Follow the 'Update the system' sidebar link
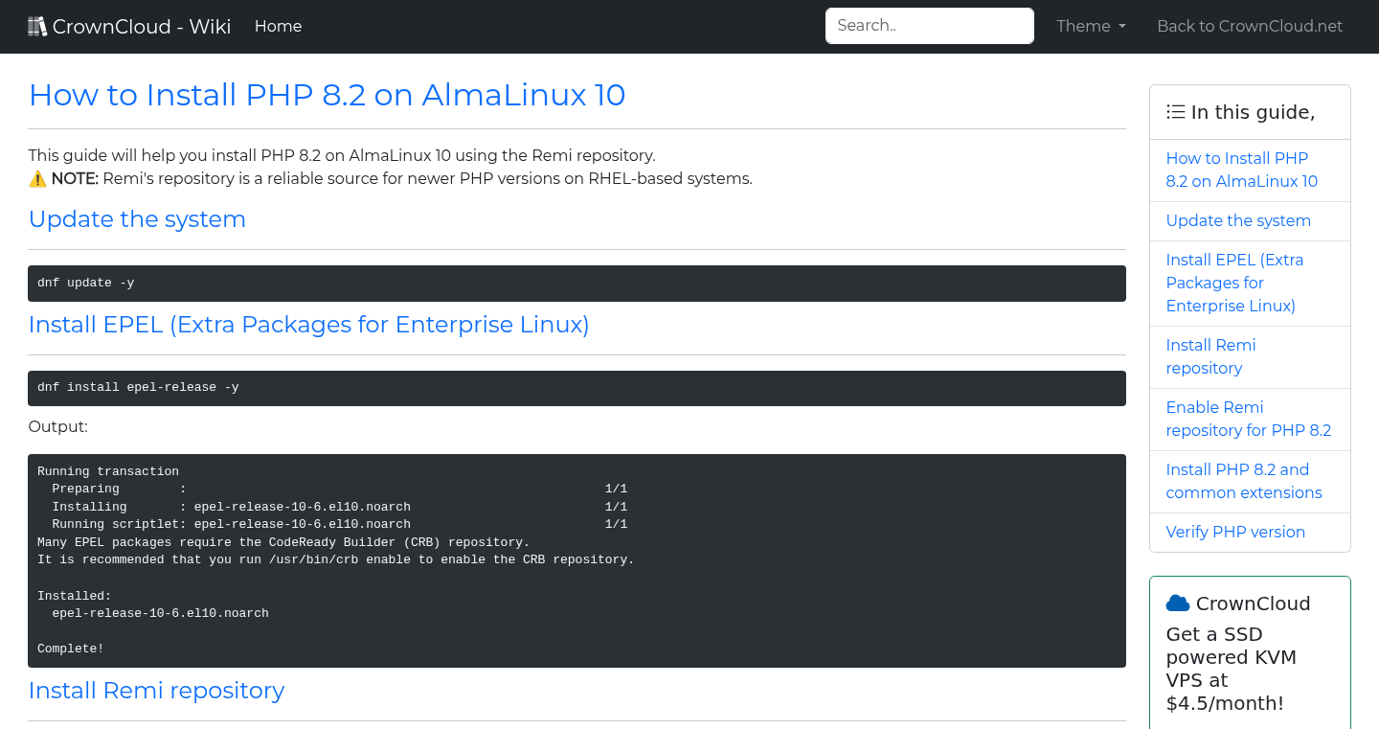The height and width of the screenshot is (729, 1379). pyautogui.click(x=1238, y=220)
